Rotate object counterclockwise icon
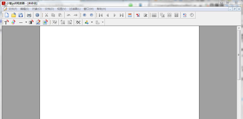The height and width of the screenshot is (119, 243). [63, 22]
